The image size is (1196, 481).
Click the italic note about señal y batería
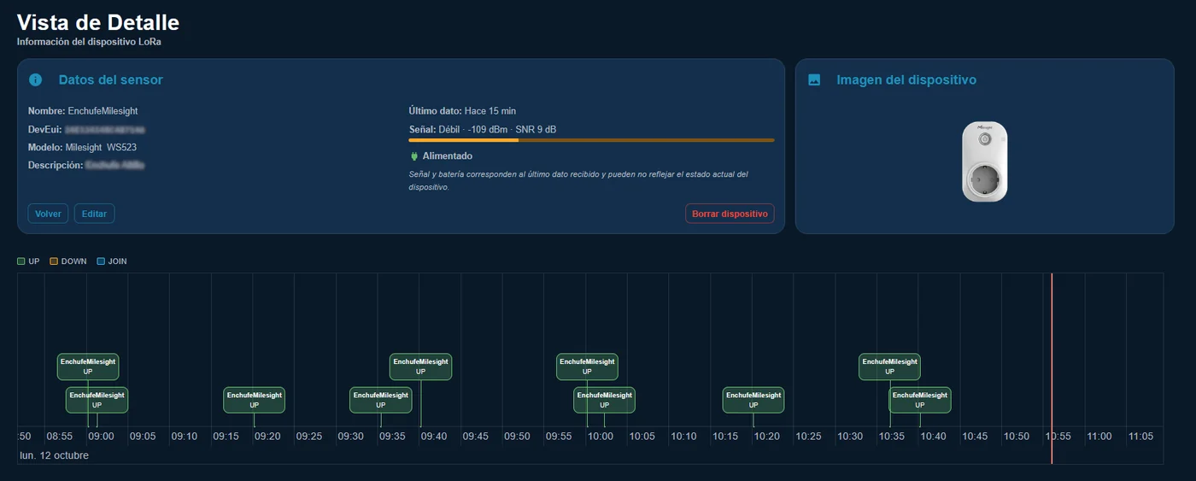point(578,180)
